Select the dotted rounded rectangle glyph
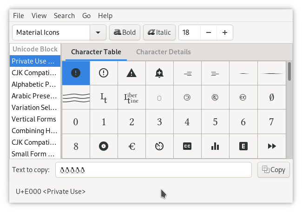This screenshot has width=302, height=212. [x=159, y=97]
